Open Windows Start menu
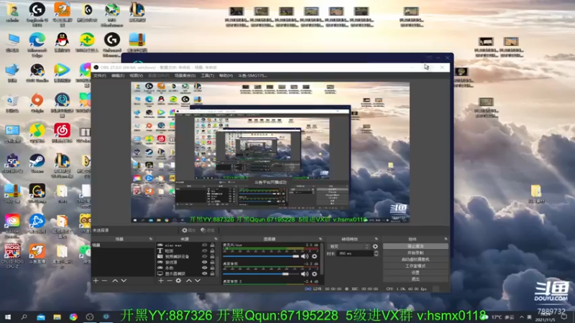This screenshot has width=575, height=323. 8,317
